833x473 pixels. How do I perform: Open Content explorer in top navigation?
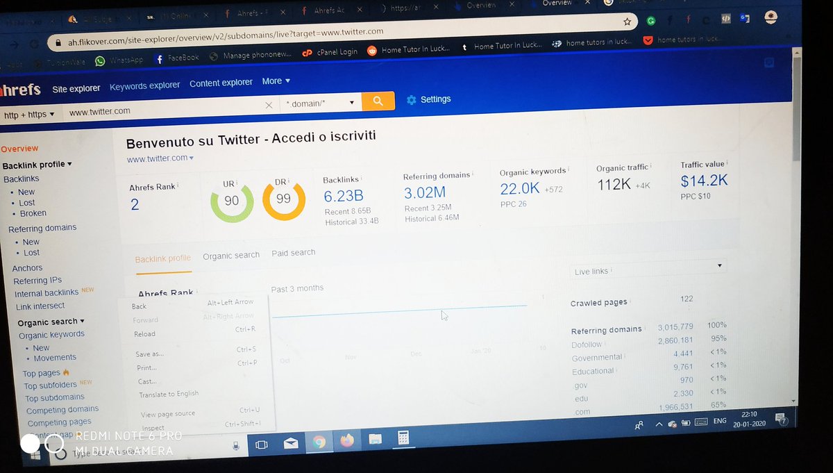(x=221, y=83)
